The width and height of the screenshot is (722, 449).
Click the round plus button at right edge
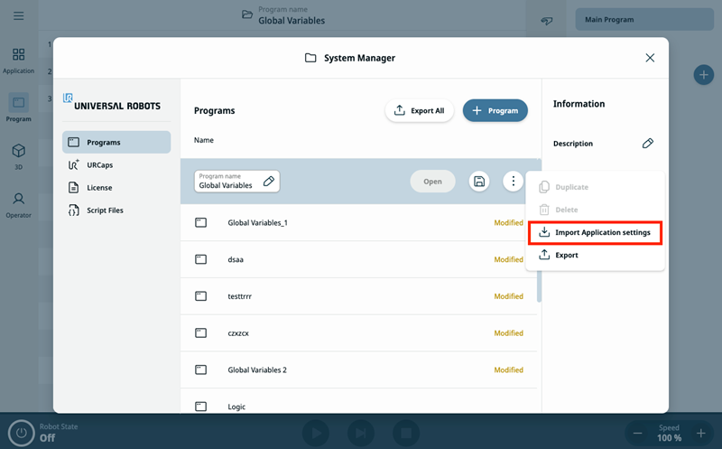(x=704, y=75)
